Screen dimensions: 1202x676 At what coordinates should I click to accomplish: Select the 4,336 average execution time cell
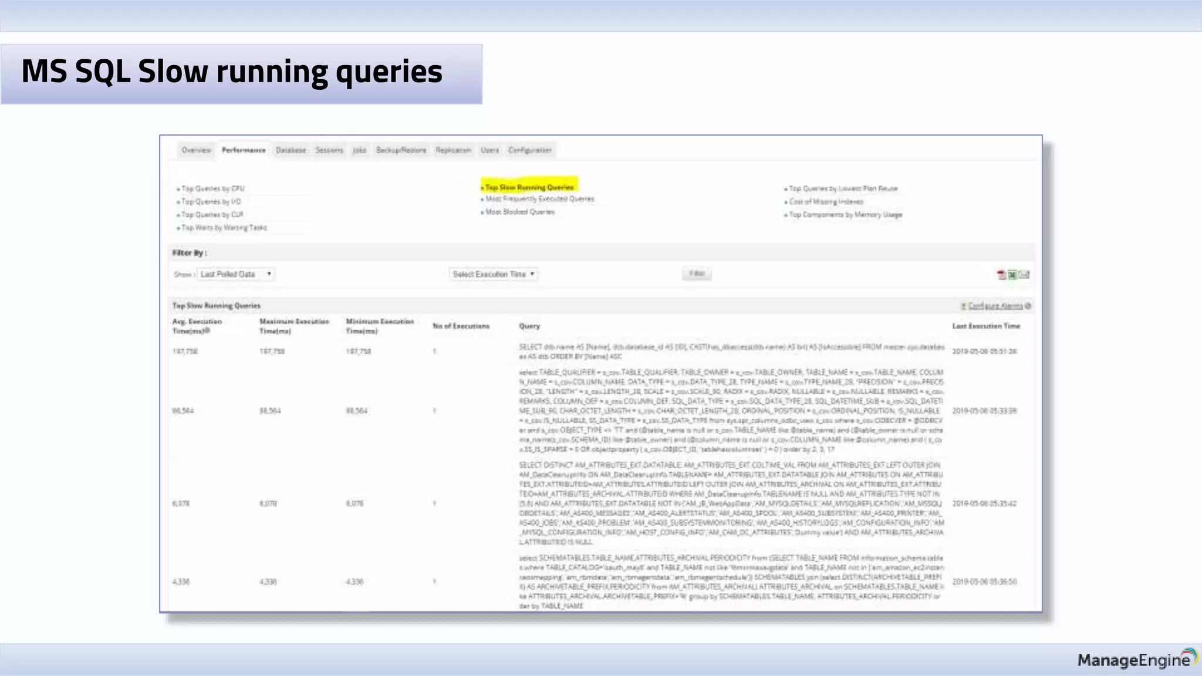point(181,582)
